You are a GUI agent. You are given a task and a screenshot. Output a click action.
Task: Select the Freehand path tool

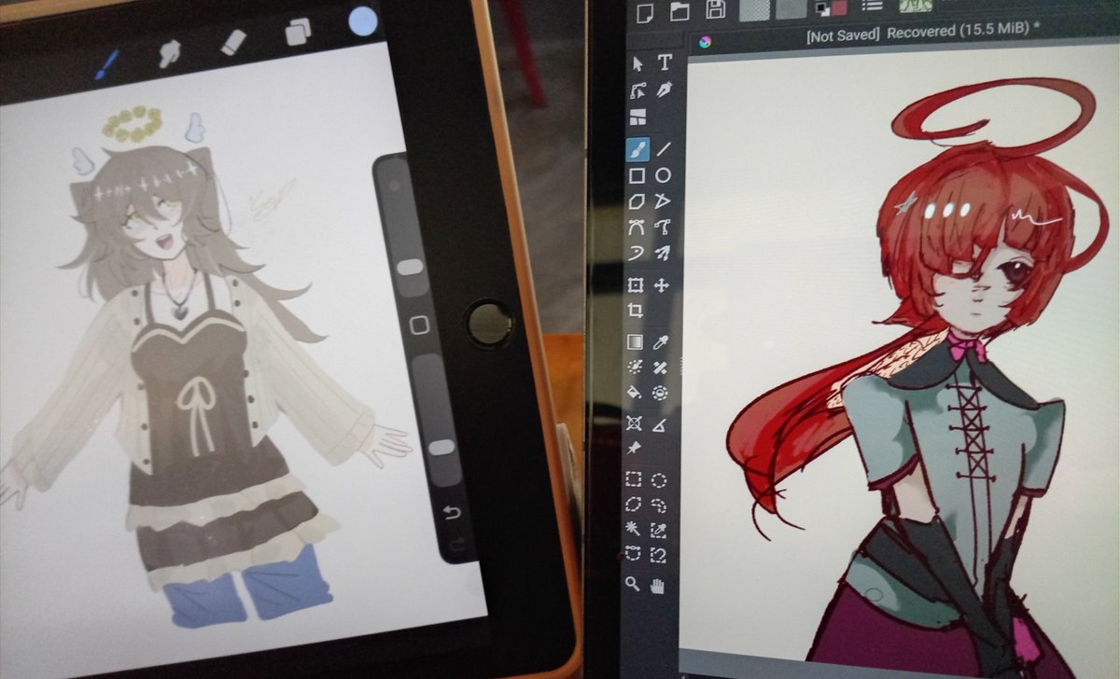coord(663,227)
